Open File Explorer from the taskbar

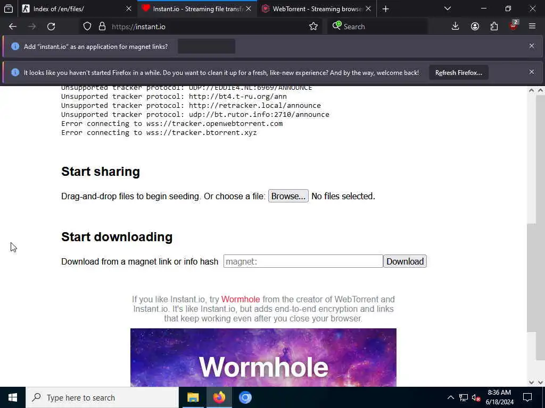(x=193, y=397)
